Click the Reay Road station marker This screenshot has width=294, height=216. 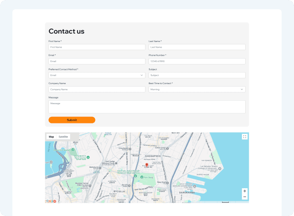coord(167,183)
